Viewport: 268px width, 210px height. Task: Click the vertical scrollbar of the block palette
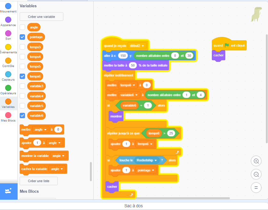coord(91,171)
